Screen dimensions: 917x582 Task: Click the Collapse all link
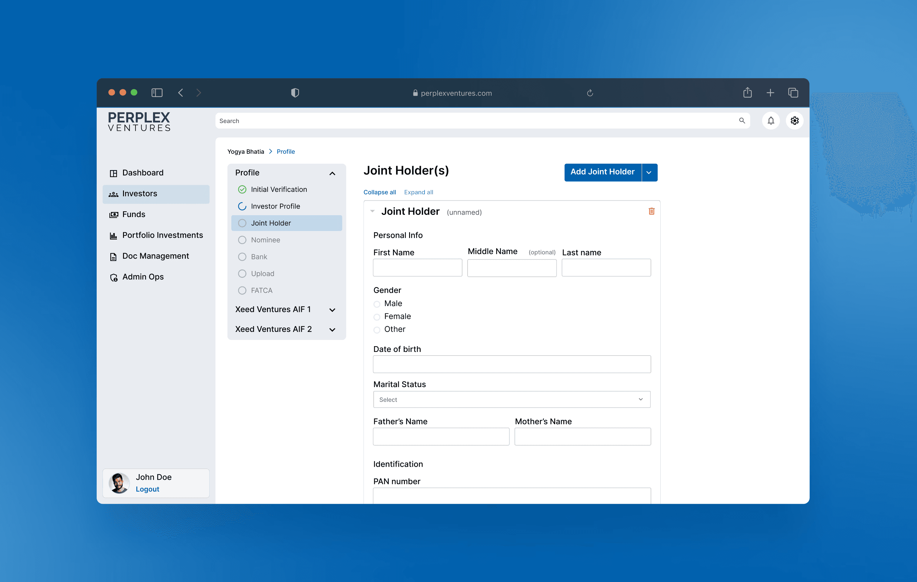pos(379,192)
